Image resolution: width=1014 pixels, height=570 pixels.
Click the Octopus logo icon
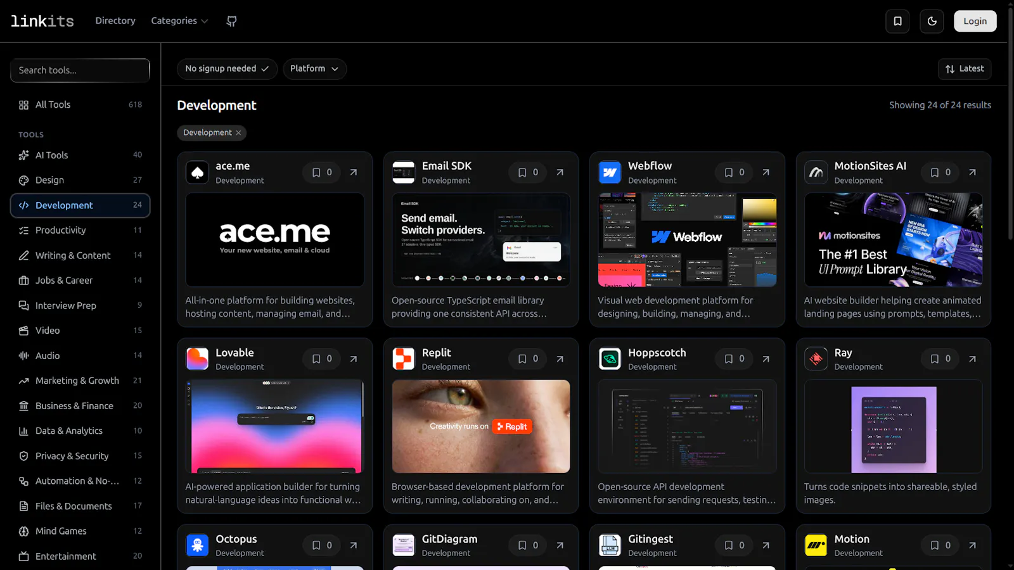coord(197,545)
